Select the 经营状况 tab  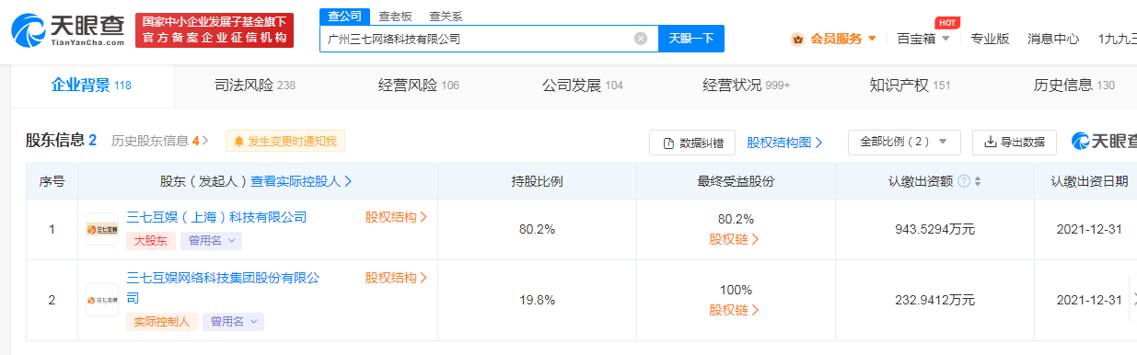pyautogui.click(x=747, y=86)
